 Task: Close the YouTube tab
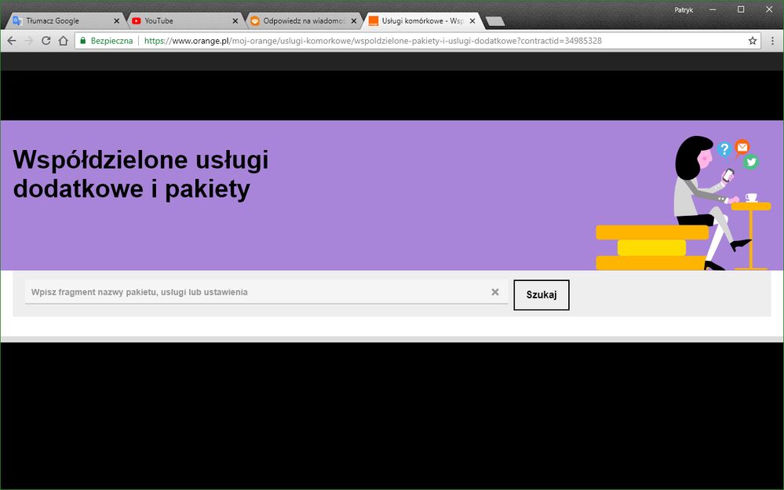(x=235, y=21)
